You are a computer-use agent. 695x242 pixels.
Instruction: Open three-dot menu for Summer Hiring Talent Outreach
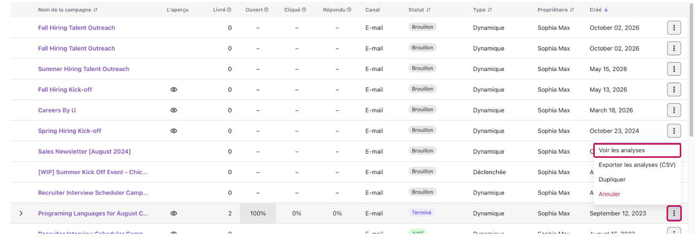coord(673,69)
